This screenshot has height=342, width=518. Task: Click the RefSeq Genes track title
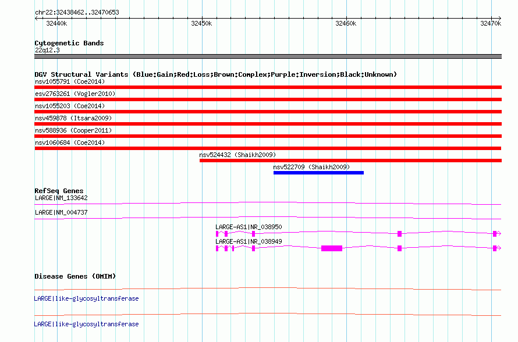[x=59, y=191]
